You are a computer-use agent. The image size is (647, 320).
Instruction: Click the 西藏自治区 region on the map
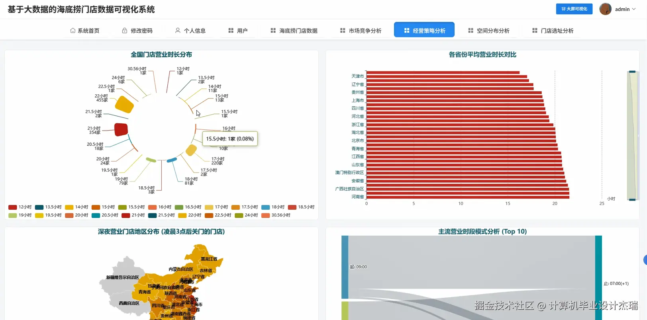(x=129, y=303)
